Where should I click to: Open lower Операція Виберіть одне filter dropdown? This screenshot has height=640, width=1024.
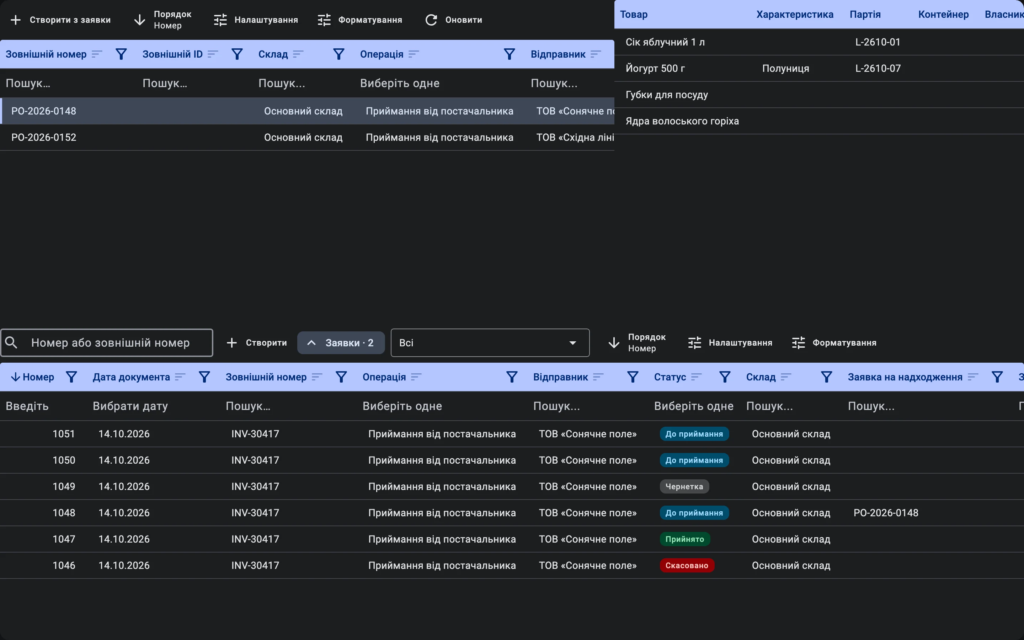pos(442,406)
